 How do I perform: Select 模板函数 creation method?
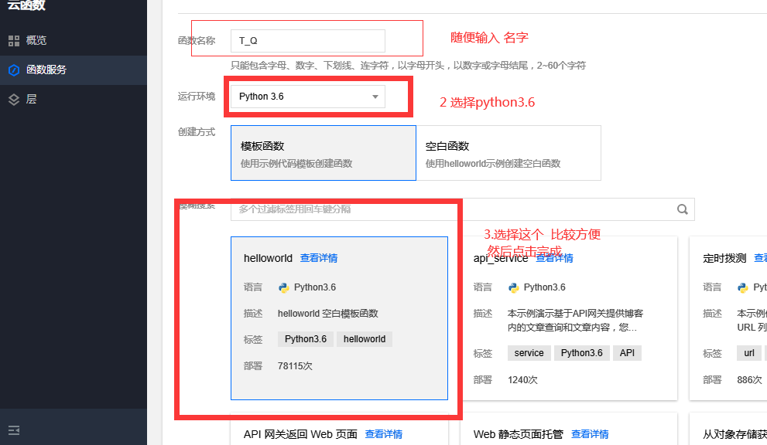pos(323,152)
